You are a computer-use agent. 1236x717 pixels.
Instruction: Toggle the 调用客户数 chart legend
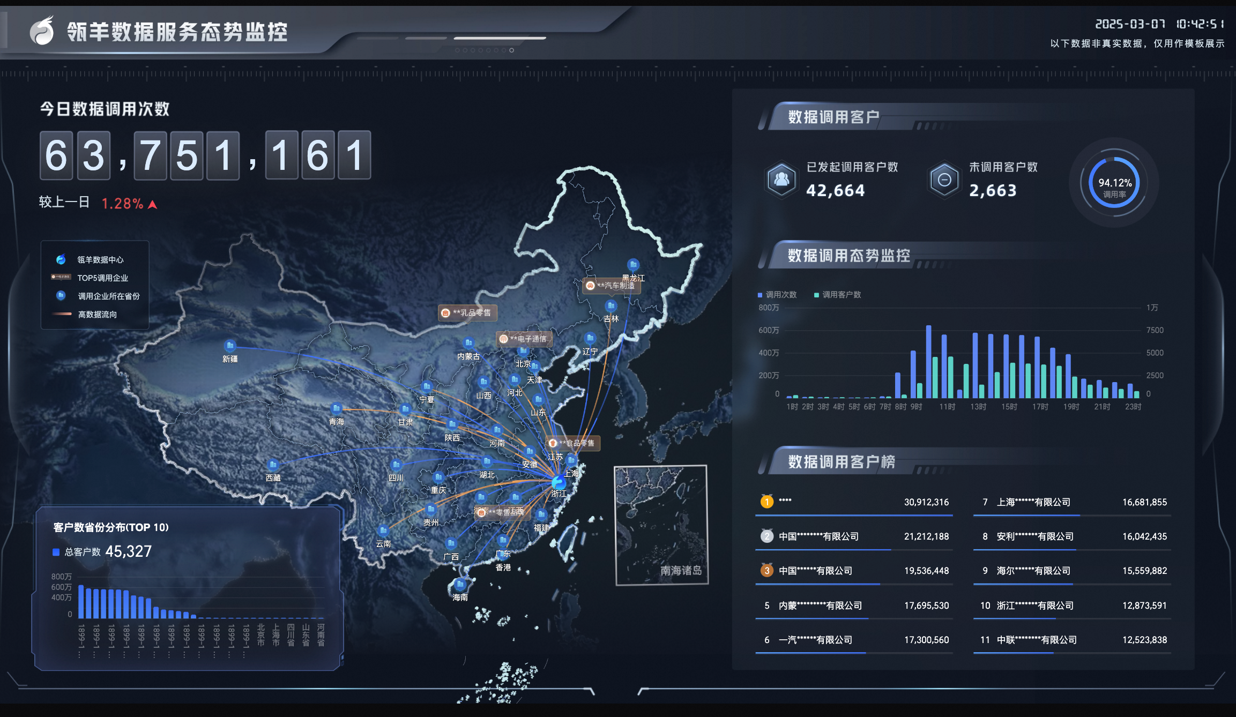pos(837,295)
